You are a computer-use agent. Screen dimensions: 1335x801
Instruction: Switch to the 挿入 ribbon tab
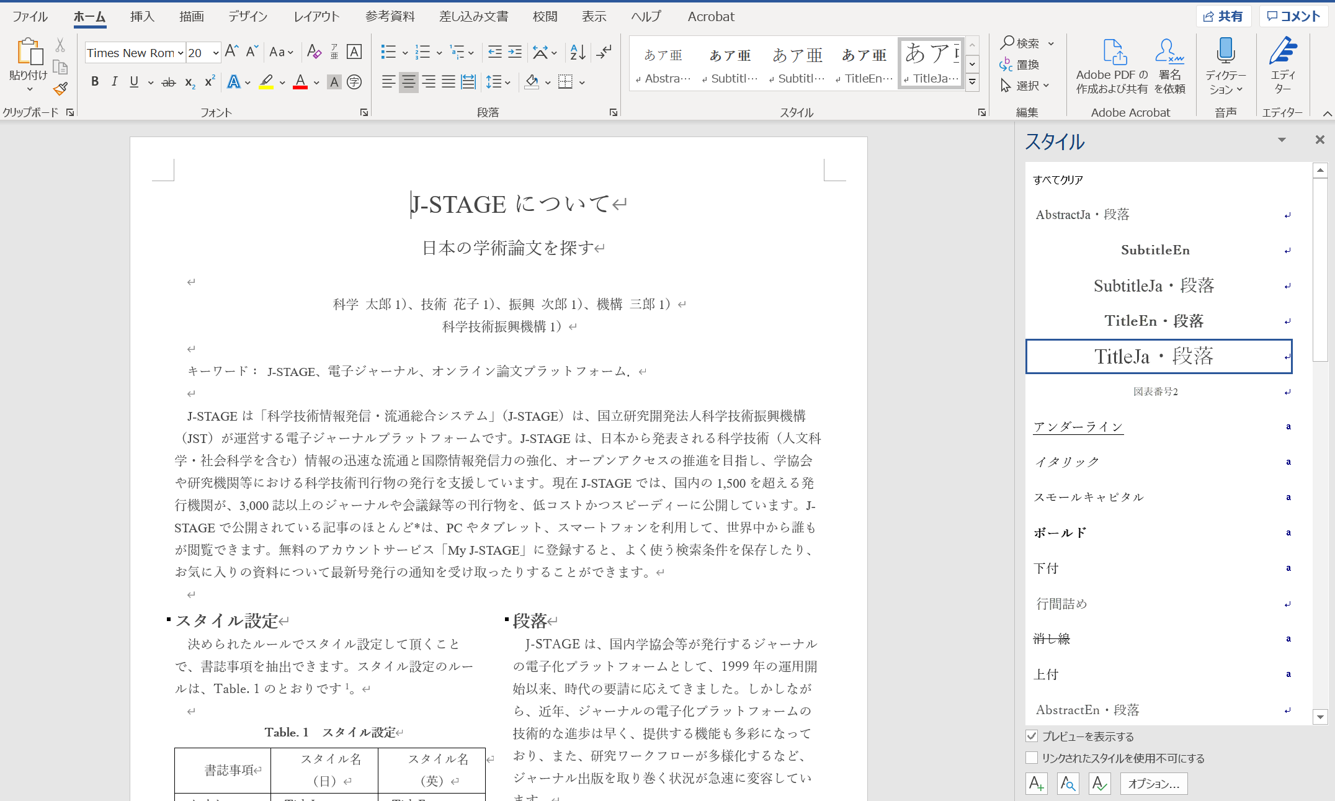(x=142, y=17)
